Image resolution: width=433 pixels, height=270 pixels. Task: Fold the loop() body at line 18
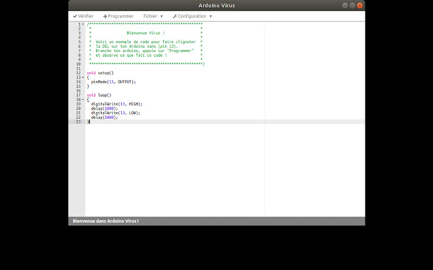[x=83, y=99]
